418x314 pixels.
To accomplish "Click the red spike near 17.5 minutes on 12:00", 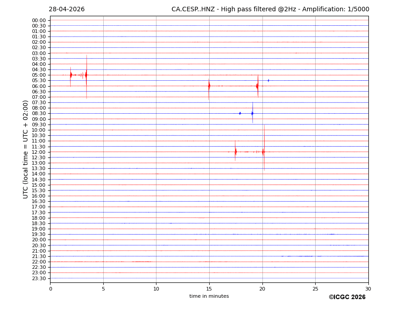I will pyautogui.click(x=235, y=151).
